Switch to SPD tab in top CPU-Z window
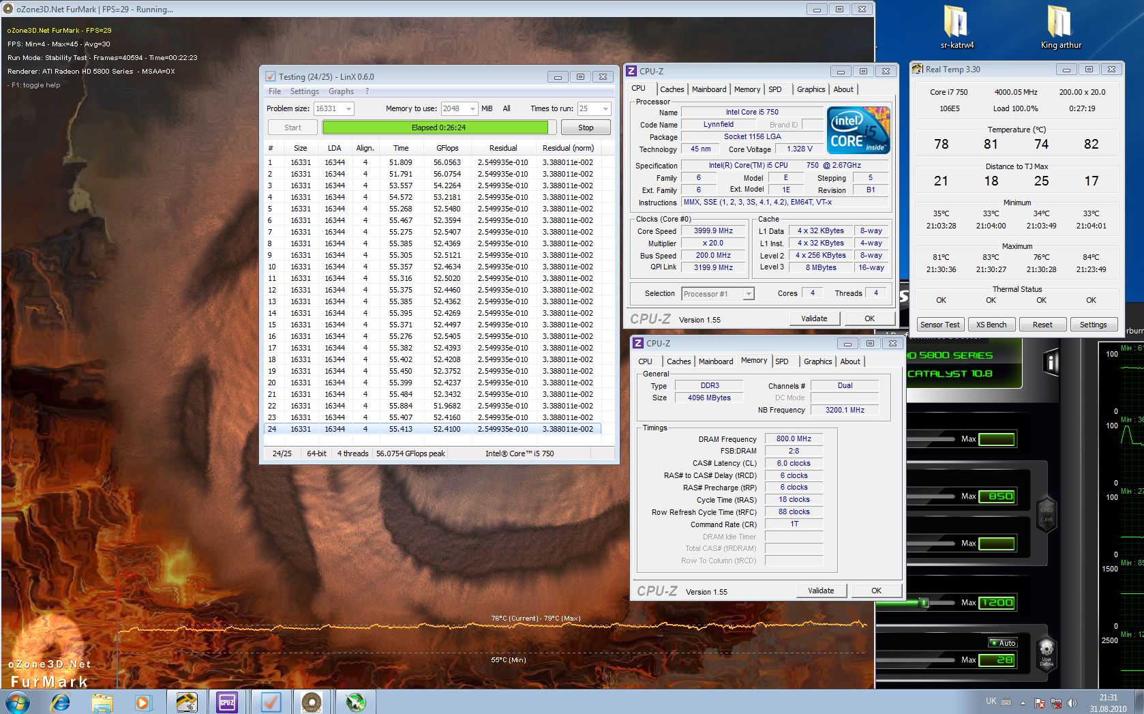This screenshot has width=1144, height=714. point(775,89)
